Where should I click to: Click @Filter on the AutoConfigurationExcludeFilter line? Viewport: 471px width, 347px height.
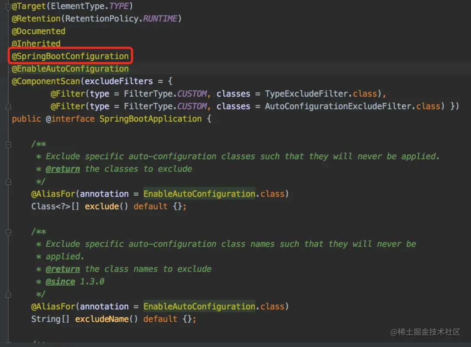[x=68, y=106]
